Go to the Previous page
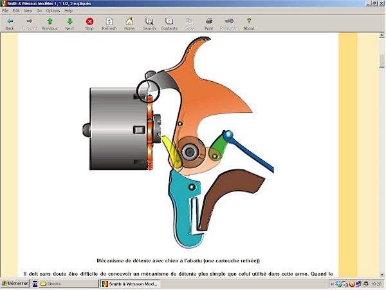This screenshot has height=290, width=386. [50, 24]
